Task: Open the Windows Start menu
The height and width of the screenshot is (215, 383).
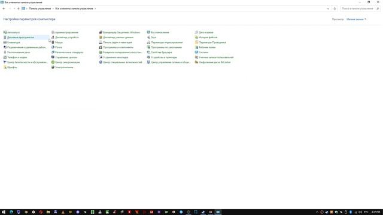Action: [4, 212]
